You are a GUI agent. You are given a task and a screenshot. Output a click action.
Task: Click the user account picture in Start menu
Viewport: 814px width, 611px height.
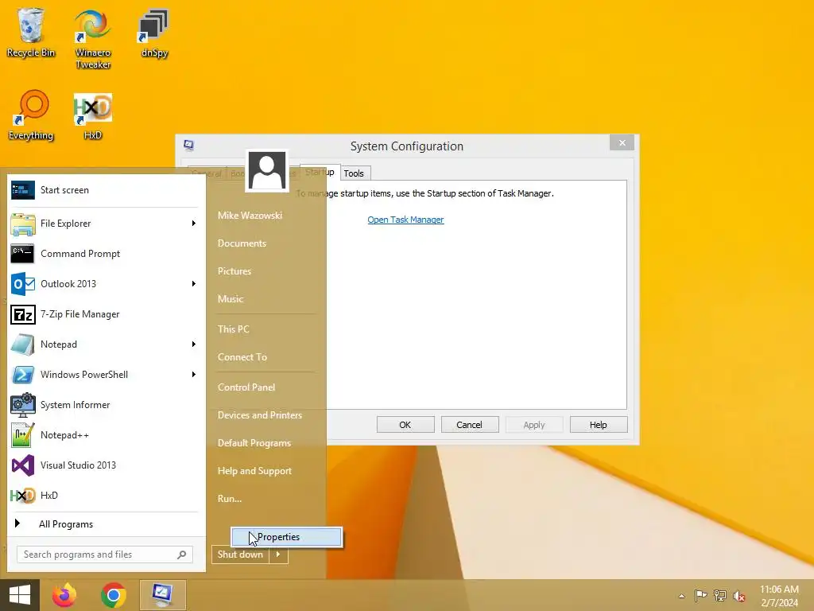point(267,170)
